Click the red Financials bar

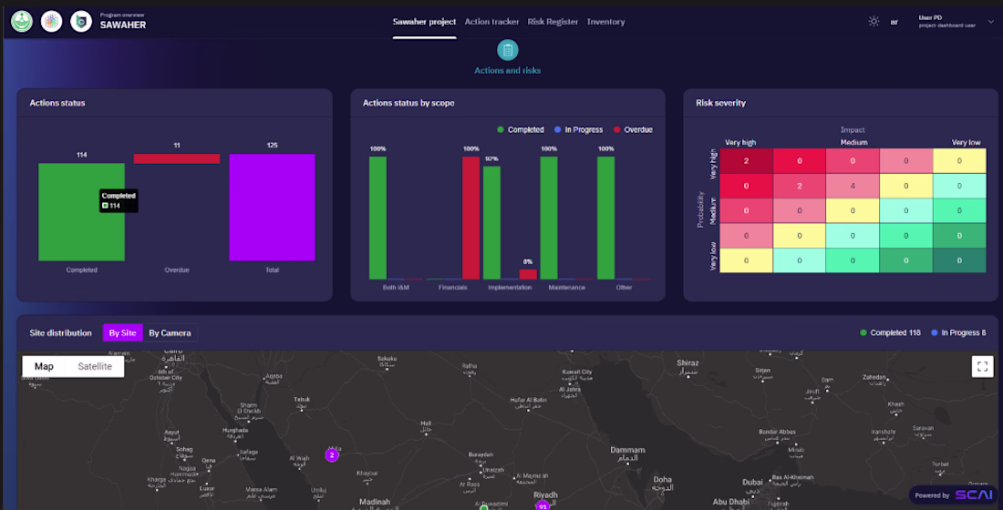[470, 218]
